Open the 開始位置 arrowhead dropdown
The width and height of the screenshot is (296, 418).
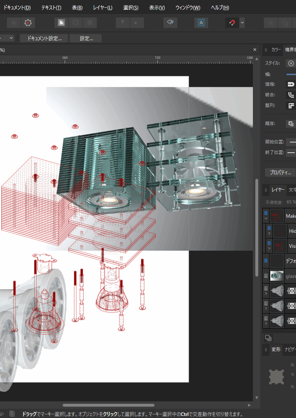pyautogui.click(x=292, y=142)
